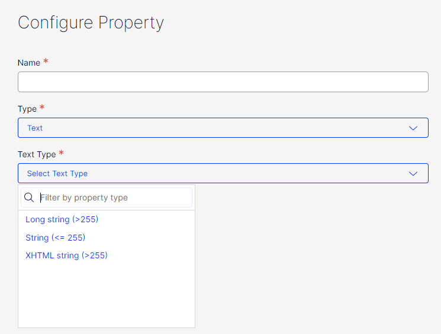Click the chevron arrow on the Text Type dropdown
The height and width of the screenshot is (334, 441).
tap(413, 173)
